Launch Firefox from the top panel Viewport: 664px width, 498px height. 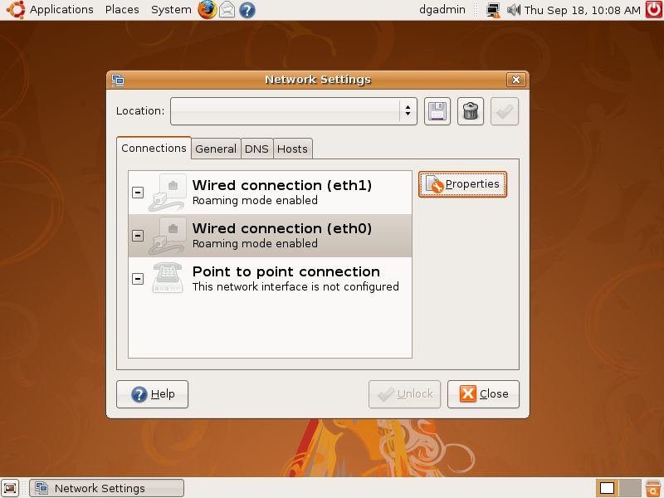point(207,9)
